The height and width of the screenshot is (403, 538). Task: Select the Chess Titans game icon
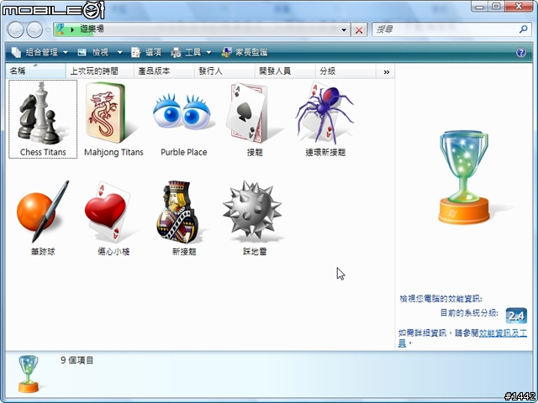pos(41,113)
